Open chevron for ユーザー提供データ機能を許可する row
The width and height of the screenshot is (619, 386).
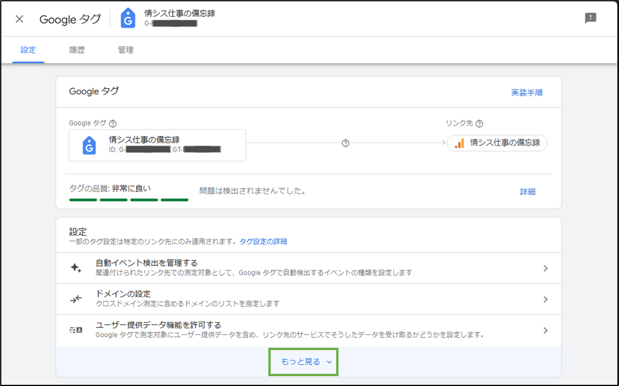point(545,330)
